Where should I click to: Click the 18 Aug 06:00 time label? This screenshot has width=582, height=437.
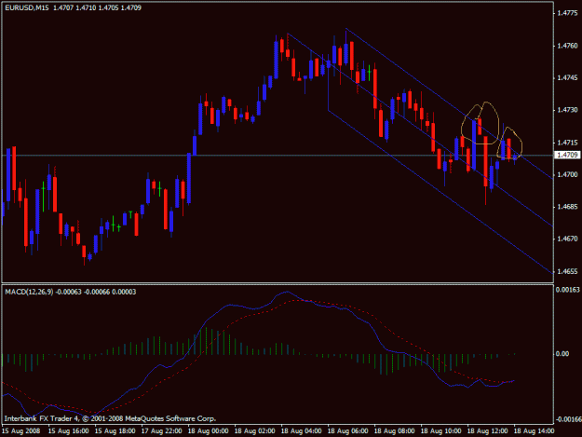point(347,431)
